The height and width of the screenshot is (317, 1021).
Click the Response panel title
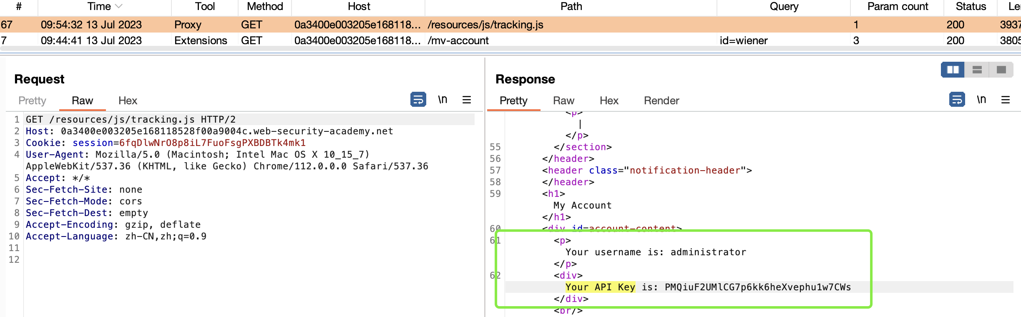[525, 79]
